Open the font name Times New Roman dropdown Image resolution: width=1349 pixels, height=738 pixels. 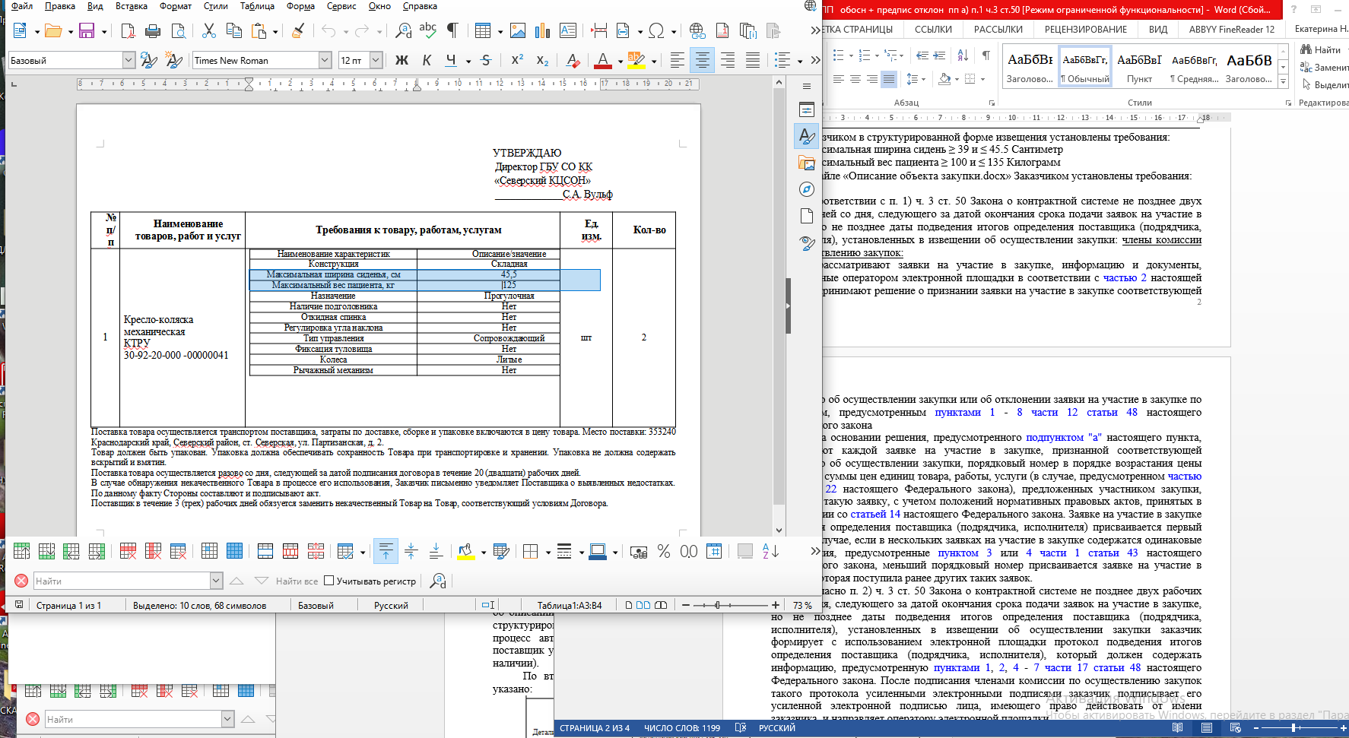pyautogui.click(x=325, y=60)
